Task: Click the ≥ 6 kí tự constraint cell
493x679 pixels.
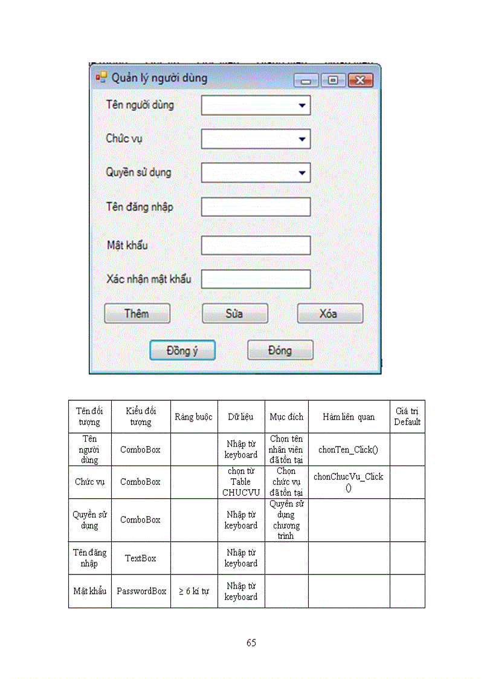Action: point(194,591)
